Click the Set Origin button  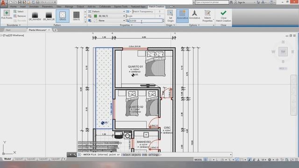(170, 16)
